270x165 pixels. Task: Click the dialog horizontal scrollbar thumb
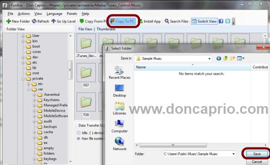coord(173,145)
